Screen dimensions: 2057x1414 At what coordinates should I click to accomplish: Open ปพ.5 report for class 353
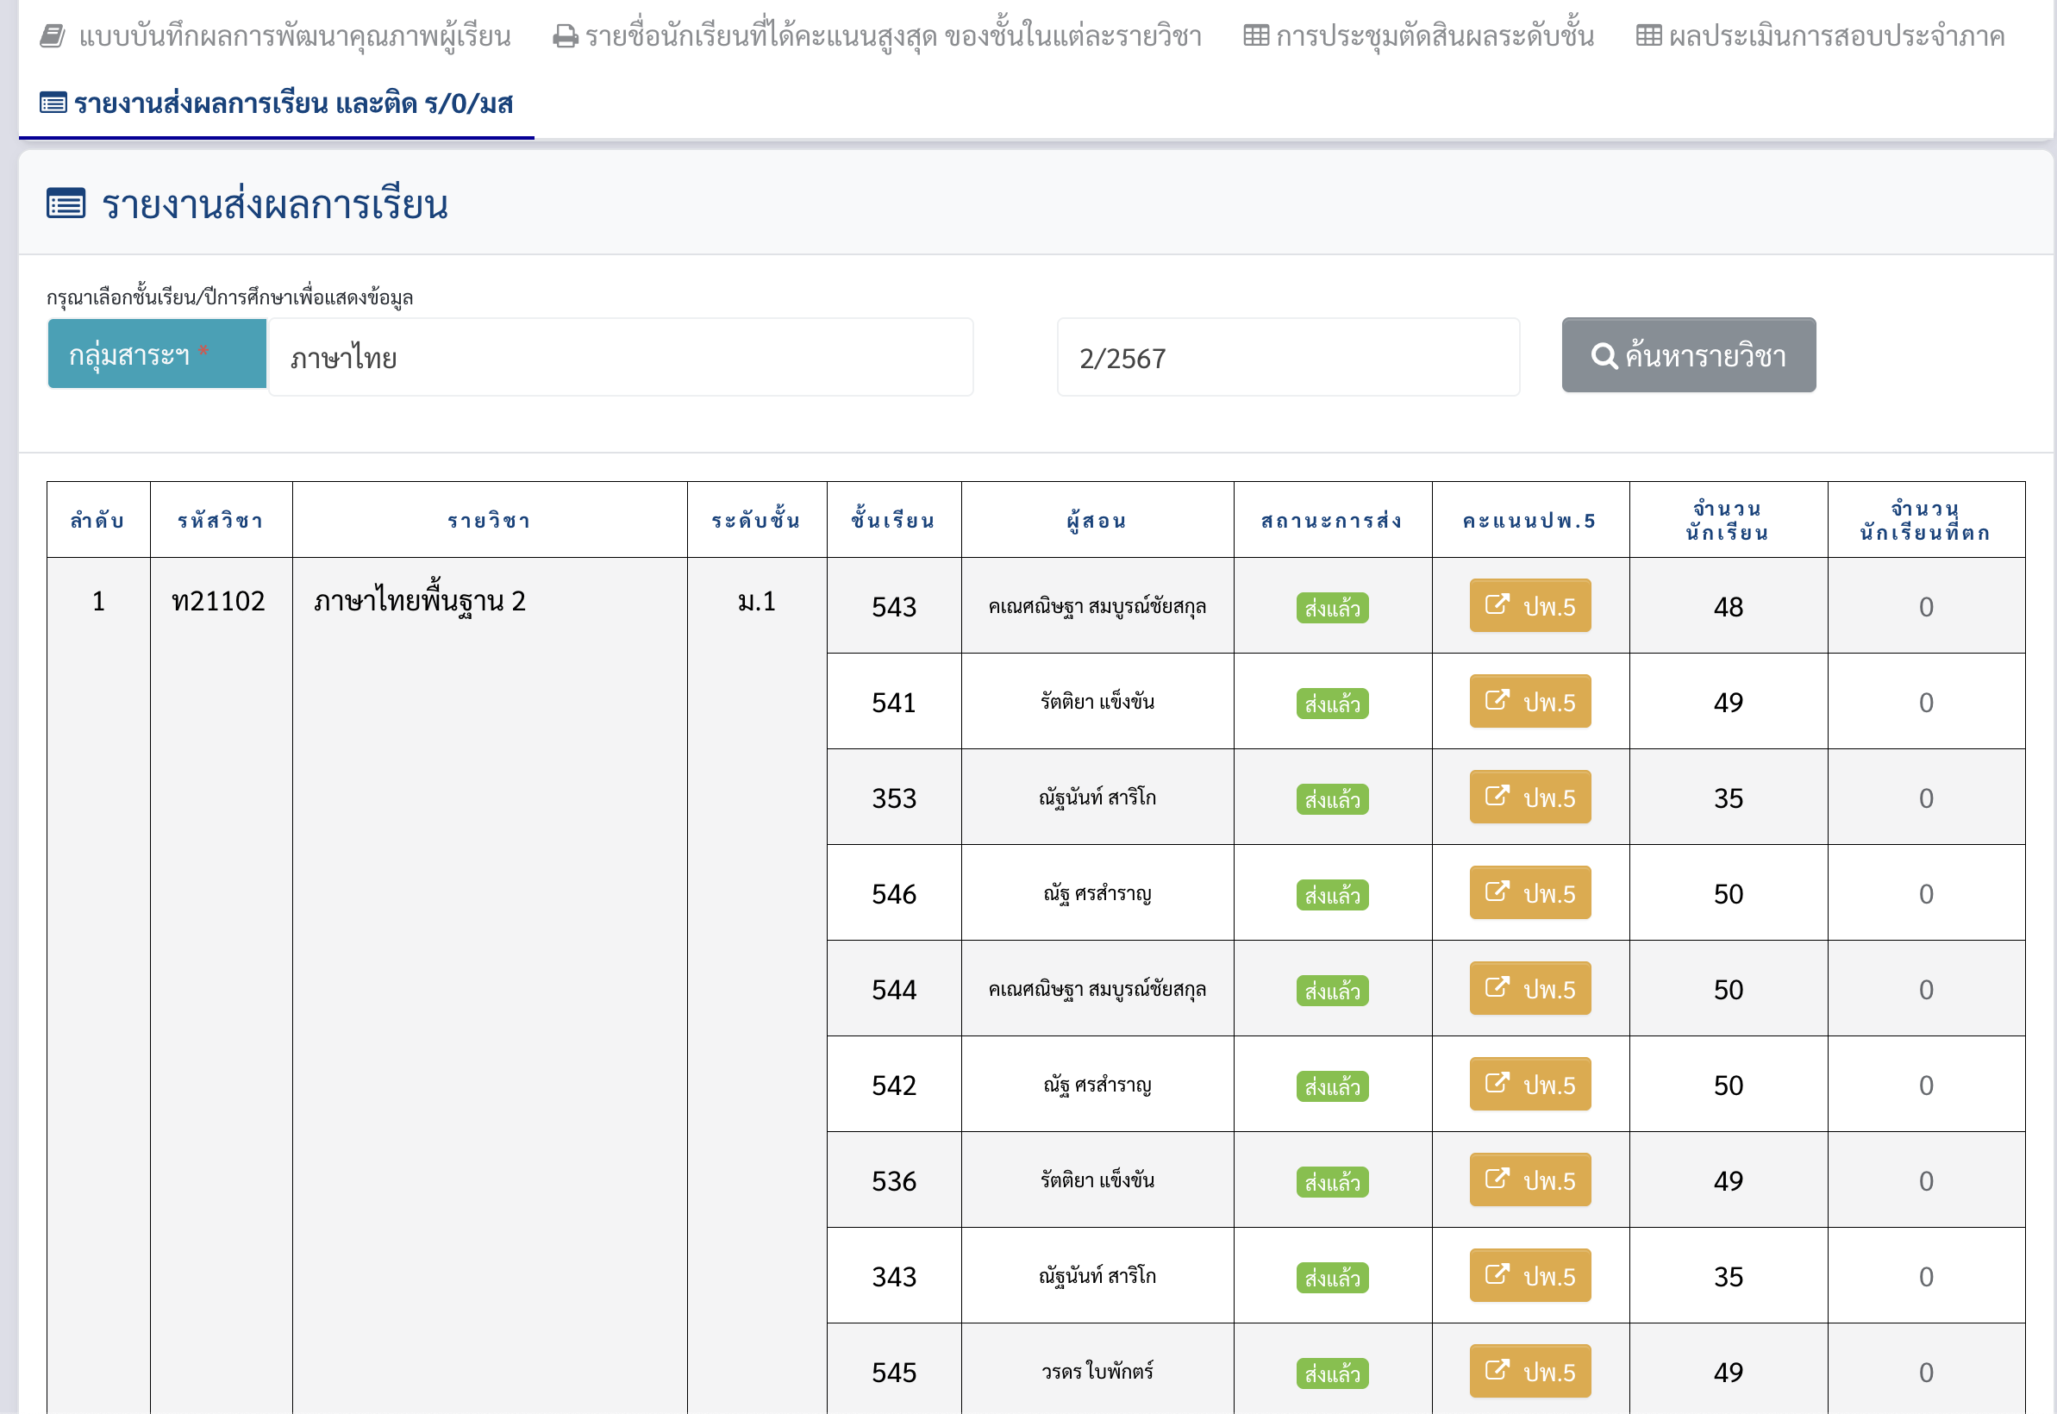click(x=1530, y=798)
